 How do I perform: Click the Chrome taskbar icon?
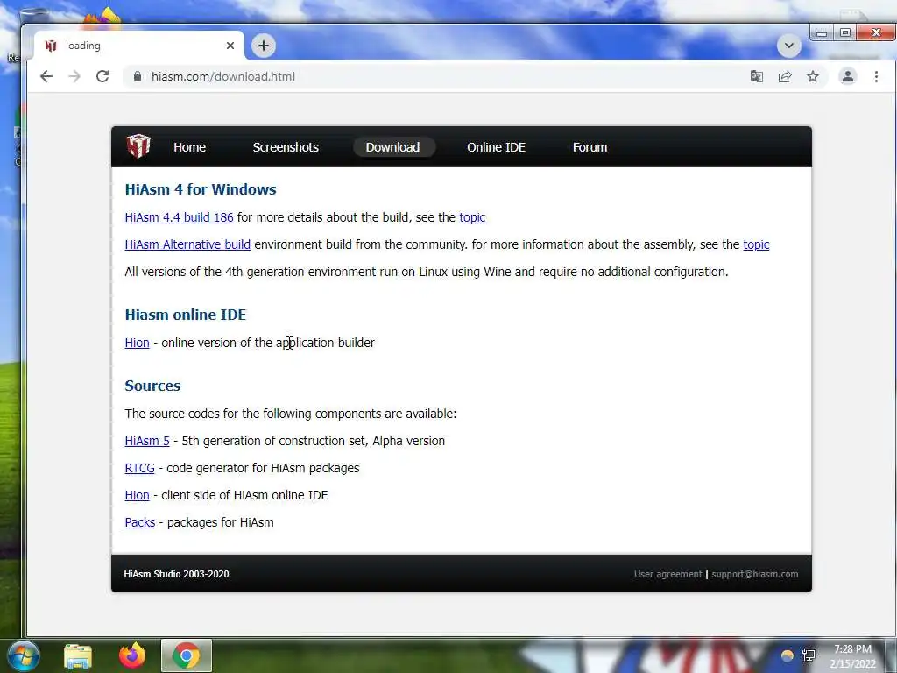(187, 655)
